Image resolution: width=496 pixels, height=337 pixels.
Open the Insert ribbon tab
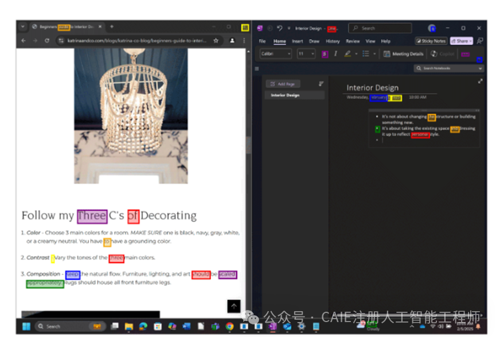(297, 41)
